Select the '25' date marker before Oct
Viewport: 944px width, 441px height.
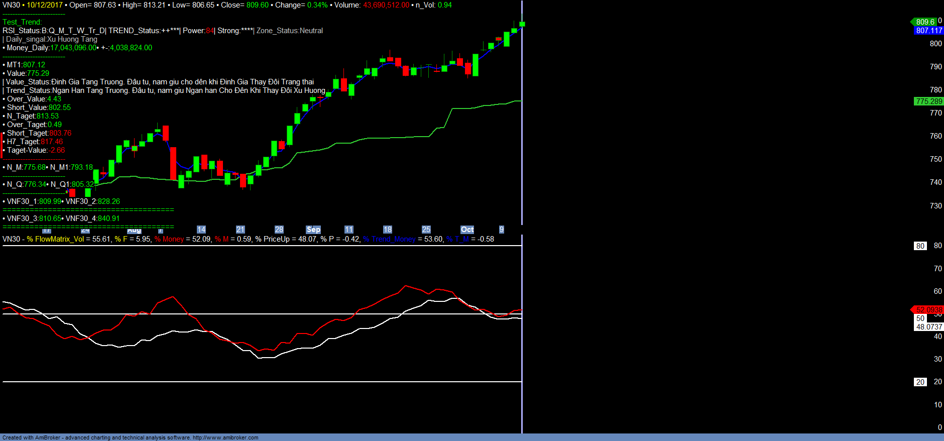click(426, 230)
